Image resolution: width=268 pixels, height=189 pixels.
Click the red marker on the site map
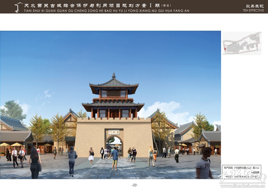click(x=225, y=49)
